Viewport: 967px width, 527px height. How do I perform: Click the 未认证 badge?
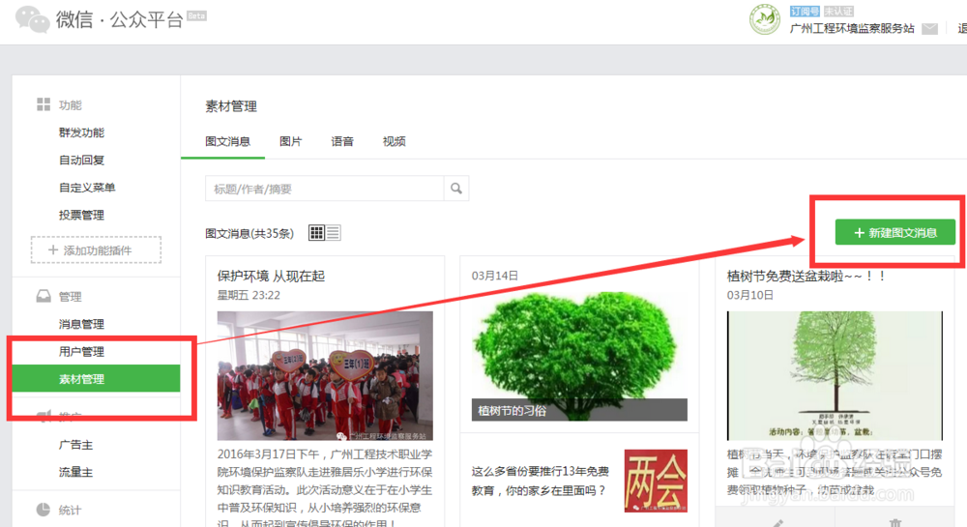point(838,11)
